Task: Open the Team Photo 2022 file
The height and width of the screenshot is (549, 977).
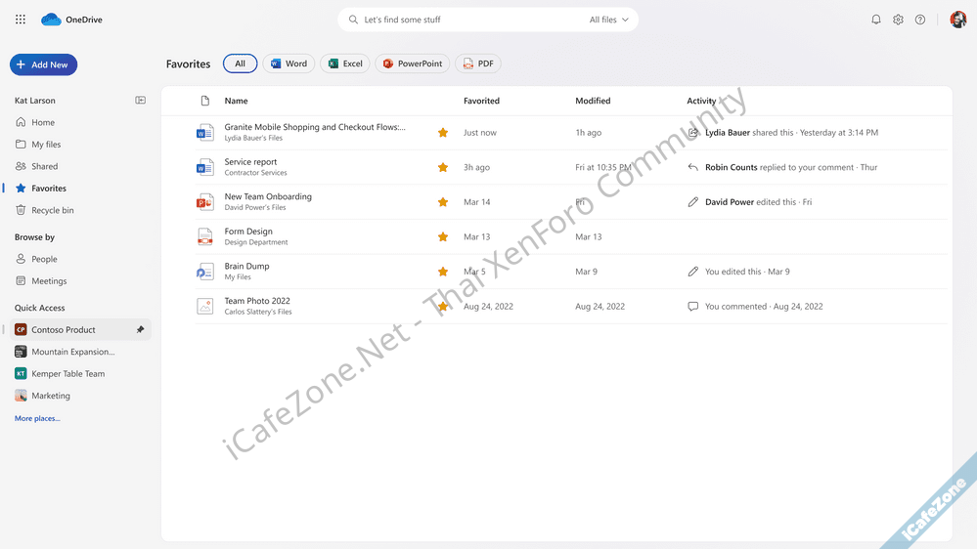Action: [x=257, y=301]
